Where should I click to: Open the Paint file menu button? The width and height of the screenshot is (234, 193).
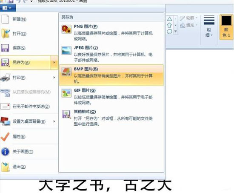coord(8,8)
